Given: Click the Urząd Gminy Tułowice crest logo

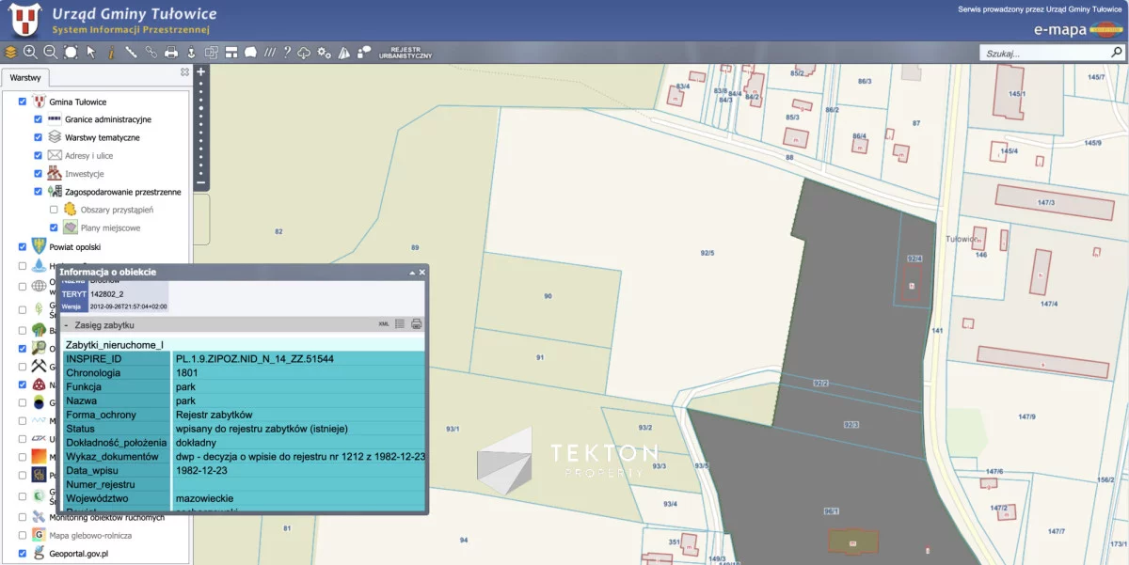Looking at the screenshot, I should pos(27,20).
